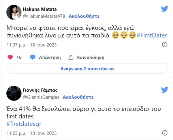Expand replies with Ανάγνωση 2 απαντήσεων
This screenshot has height=140, width=173.
click(x=87, y=69)
